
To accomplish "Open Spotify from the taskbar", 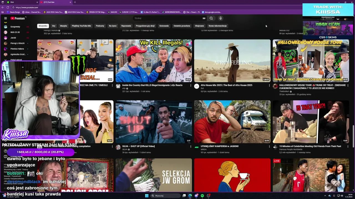I will coord(202,196).
